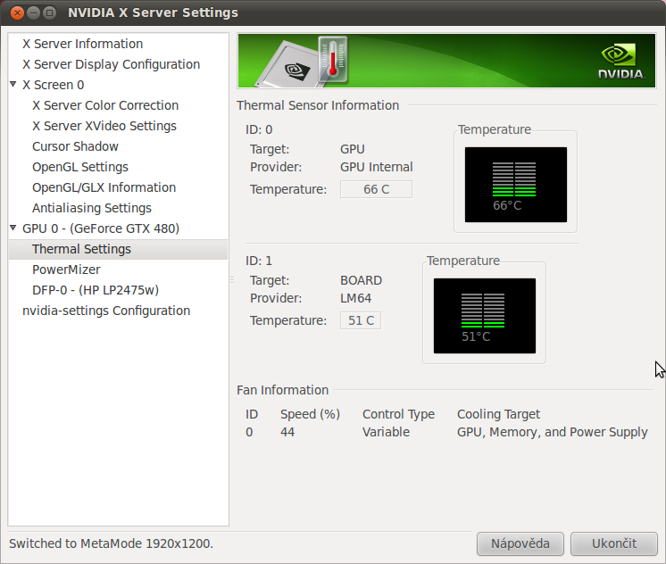Image resolution: width=666 pixels, height=564 pixels.
Task: Open nvidia-settings Configuration
Action: (x=106, y=311)
